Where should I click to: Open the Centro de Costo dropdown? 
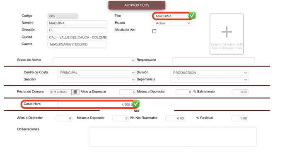(97, 73)
